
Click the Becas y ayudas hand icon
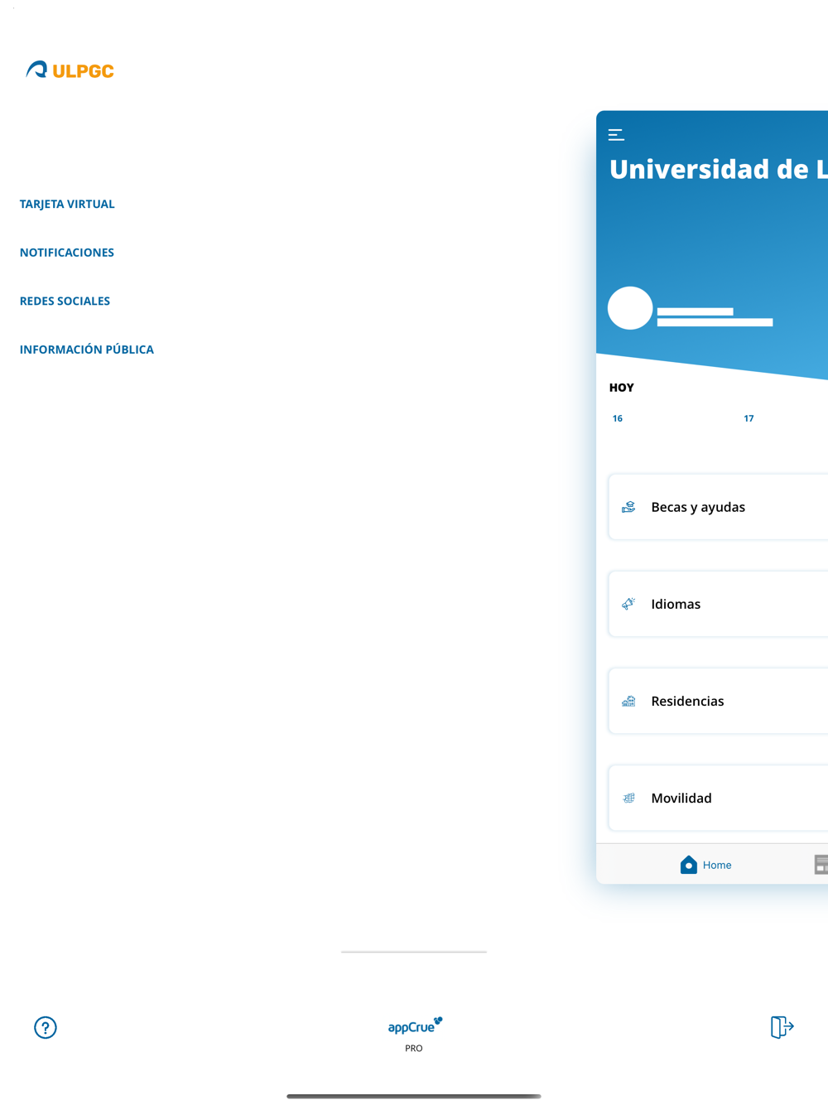pos(629,507)
